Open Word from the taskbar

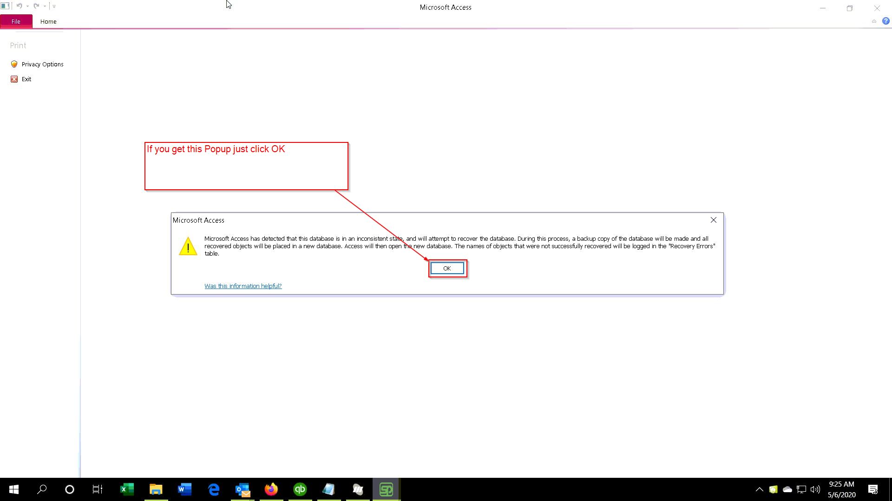click(x=184, y=489)
